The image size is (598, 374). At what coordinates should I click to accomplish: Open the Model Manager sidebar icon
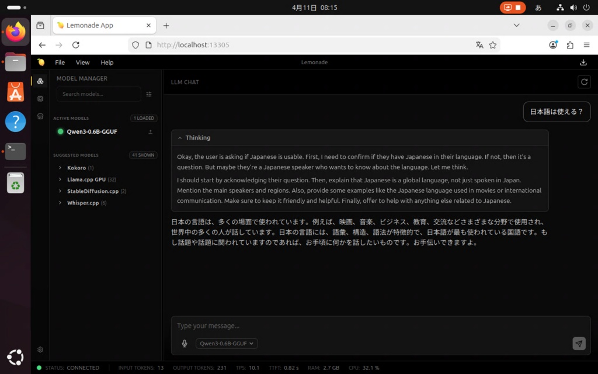pyautogui.click(x=40, y=81)
